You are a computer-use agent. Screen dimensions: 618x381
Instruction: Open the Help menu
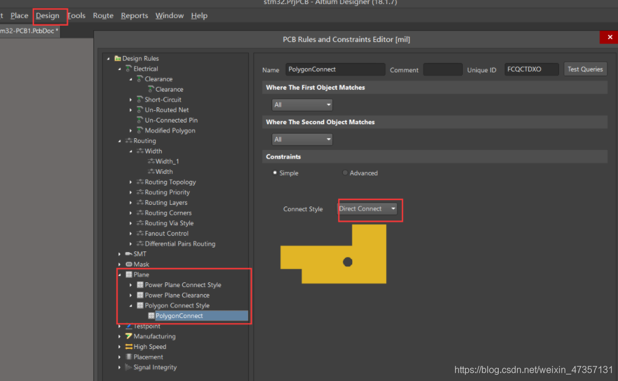[x=199, y=16]
